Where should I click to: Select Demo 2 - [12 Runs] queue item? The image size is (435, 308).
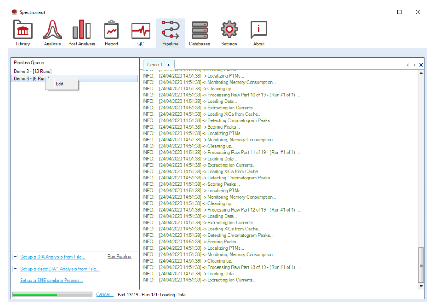[74, 71]
